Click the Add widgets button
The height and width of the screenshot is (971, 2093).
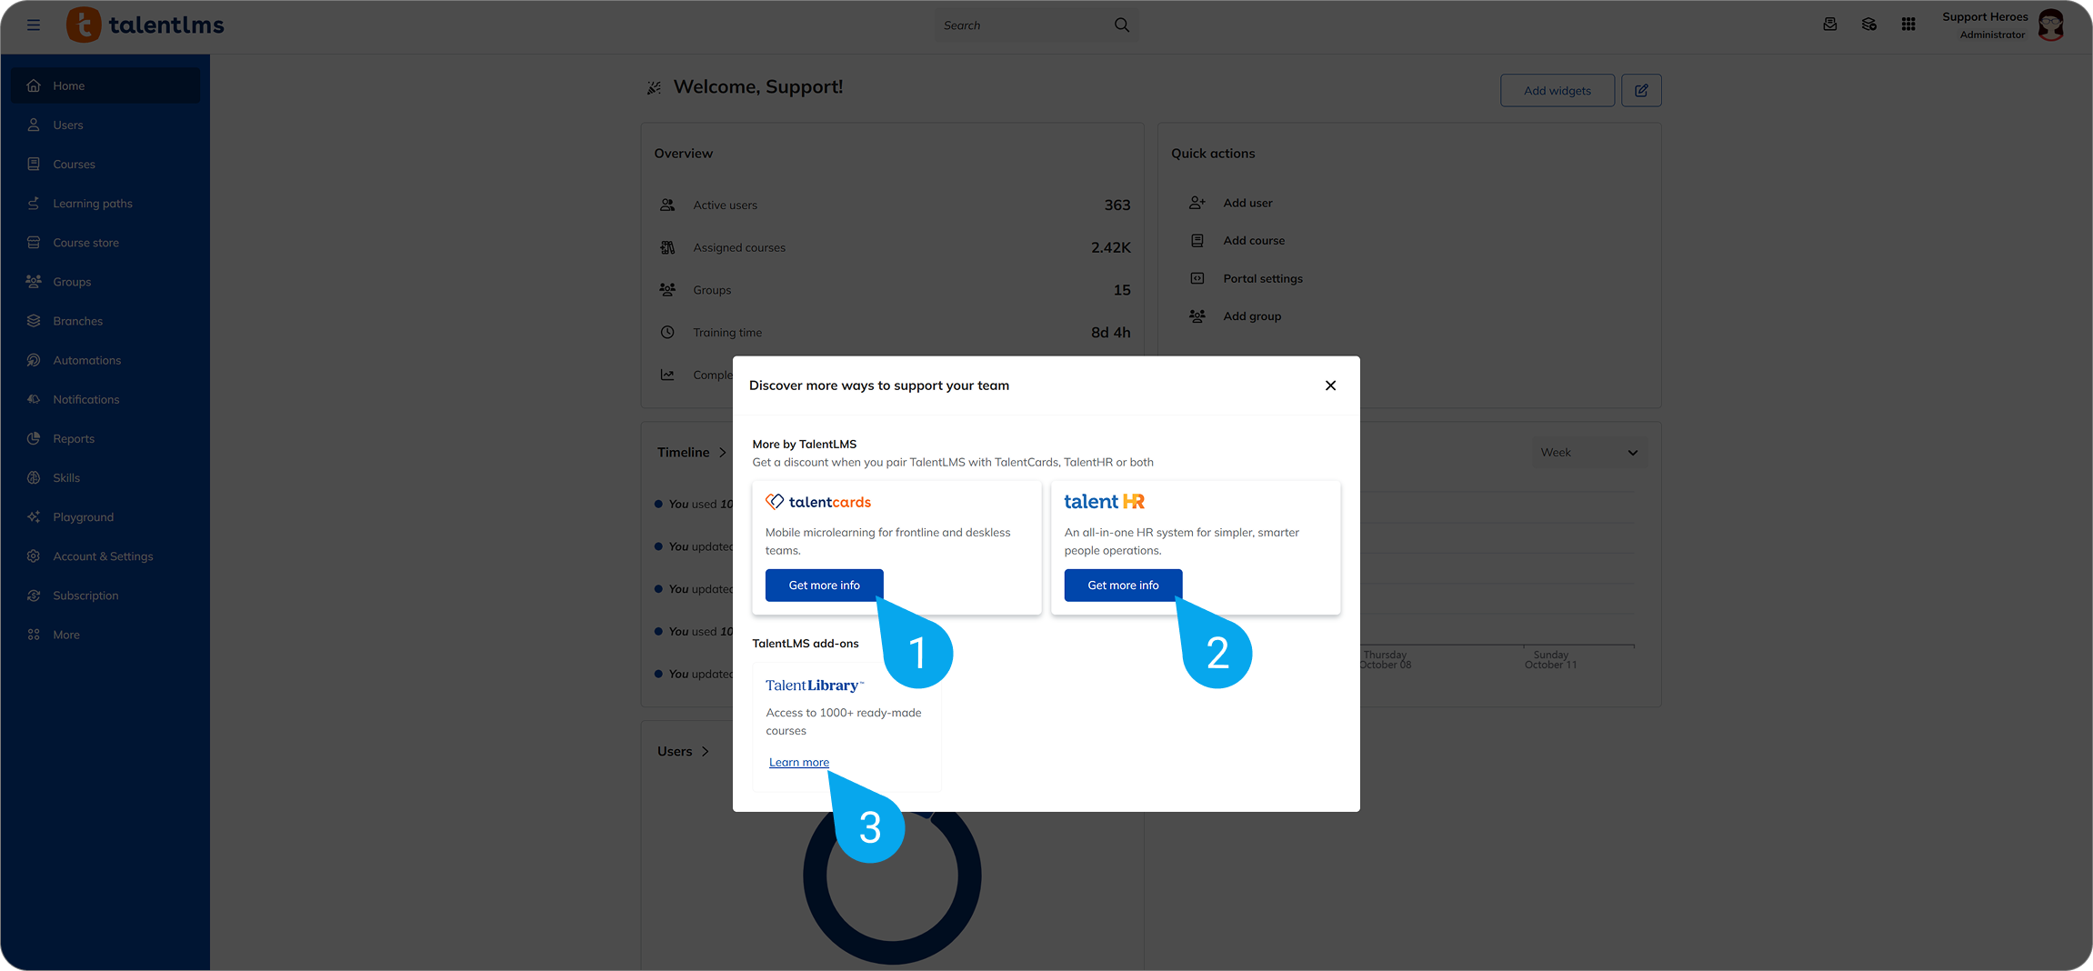(x=1557, y=90)
